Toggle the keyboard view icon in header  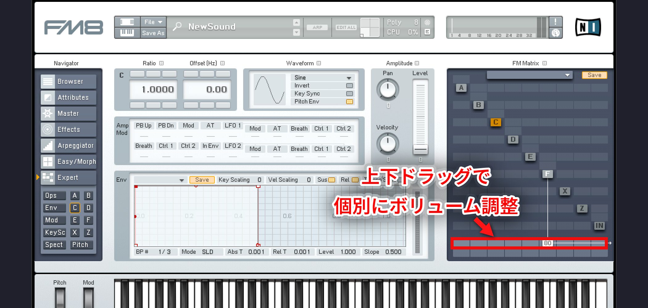point(127,33)
